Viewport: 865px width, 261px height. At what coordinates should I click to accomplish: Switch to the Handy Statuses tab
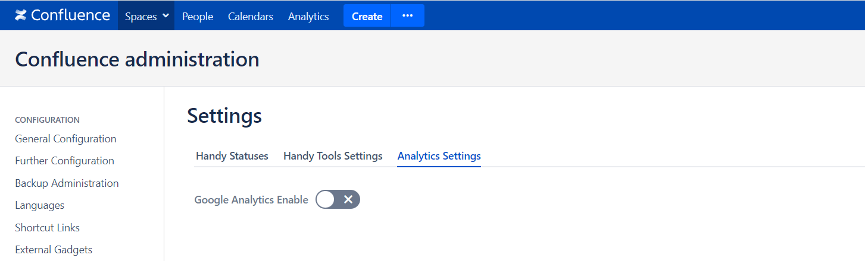(x=232, y=156)
